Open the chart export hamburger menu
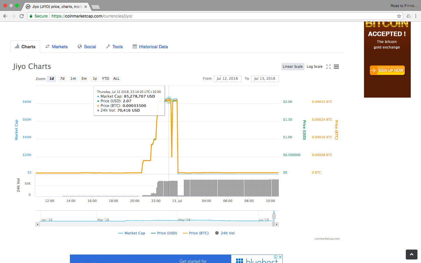 point(337,67)
